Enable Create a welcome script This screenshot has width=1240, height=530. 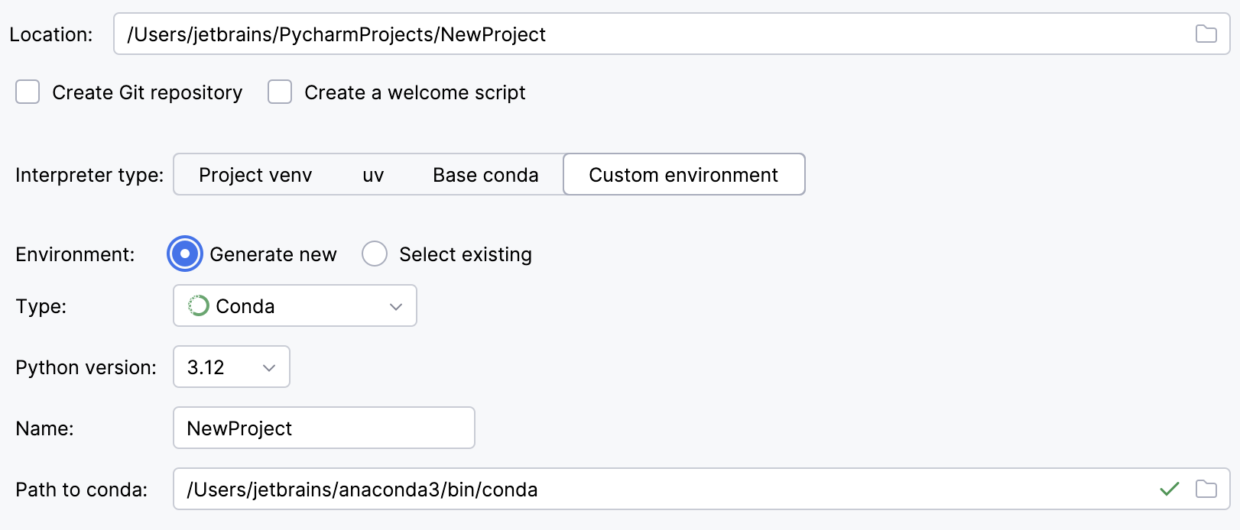tap(280, 92)
